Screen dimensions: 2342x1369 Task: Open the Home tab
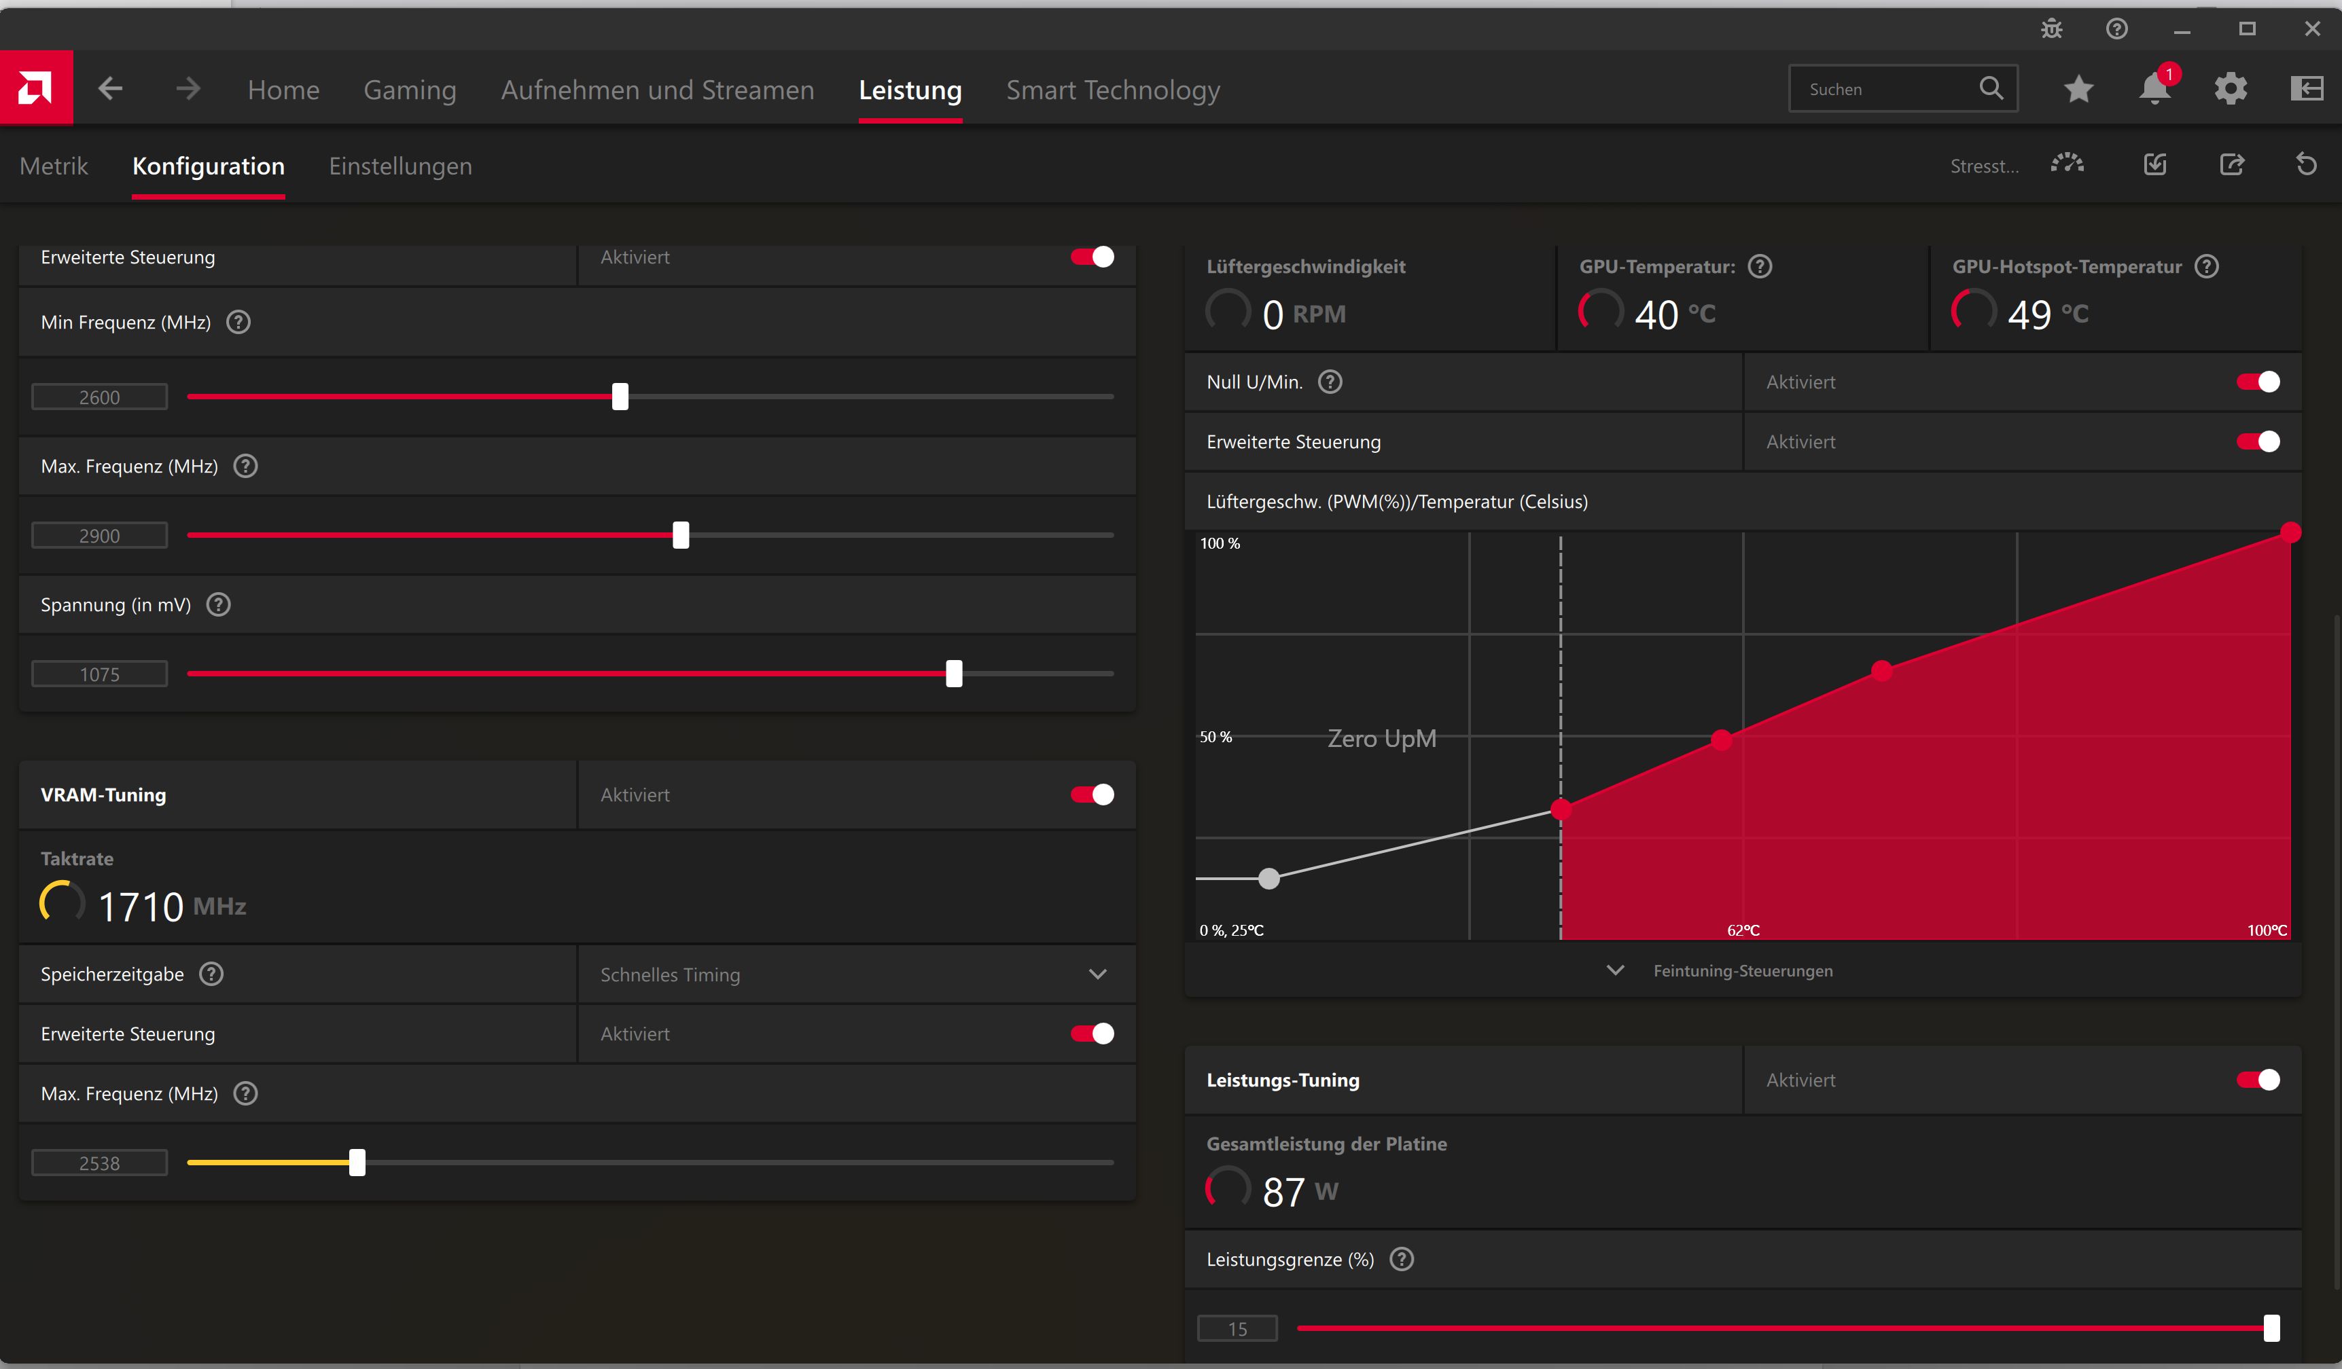283,89
